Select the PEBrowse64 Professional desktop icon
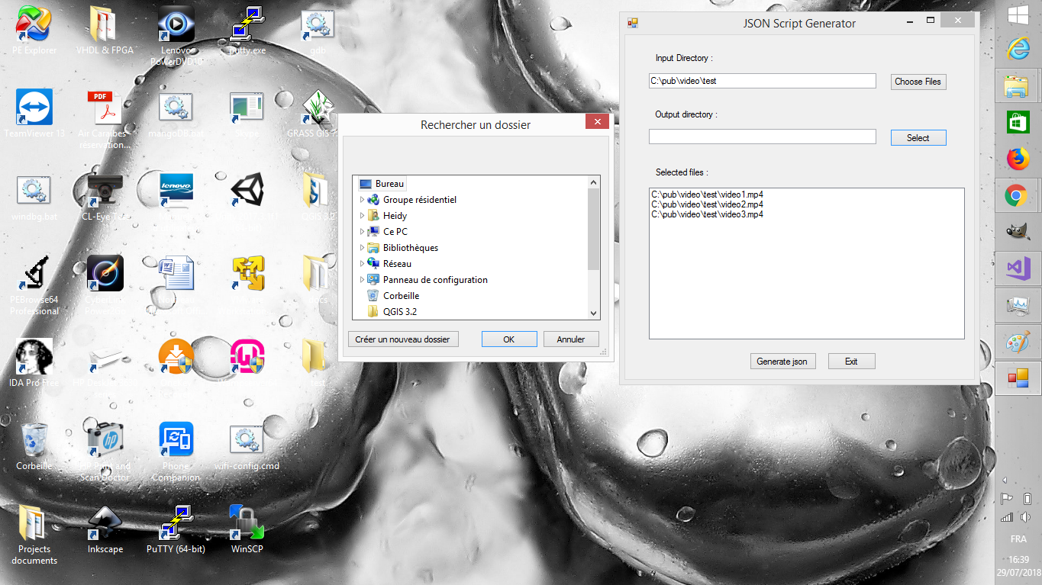The height and width of the screenshot is (585, 1042). tap(34, 286)
